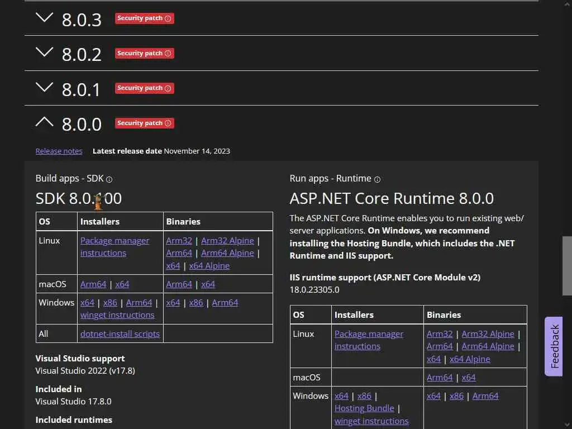Open the Feedback side tab
This screenshot has height=429, width=572.
pyautogui.click(x=554, y=346)
